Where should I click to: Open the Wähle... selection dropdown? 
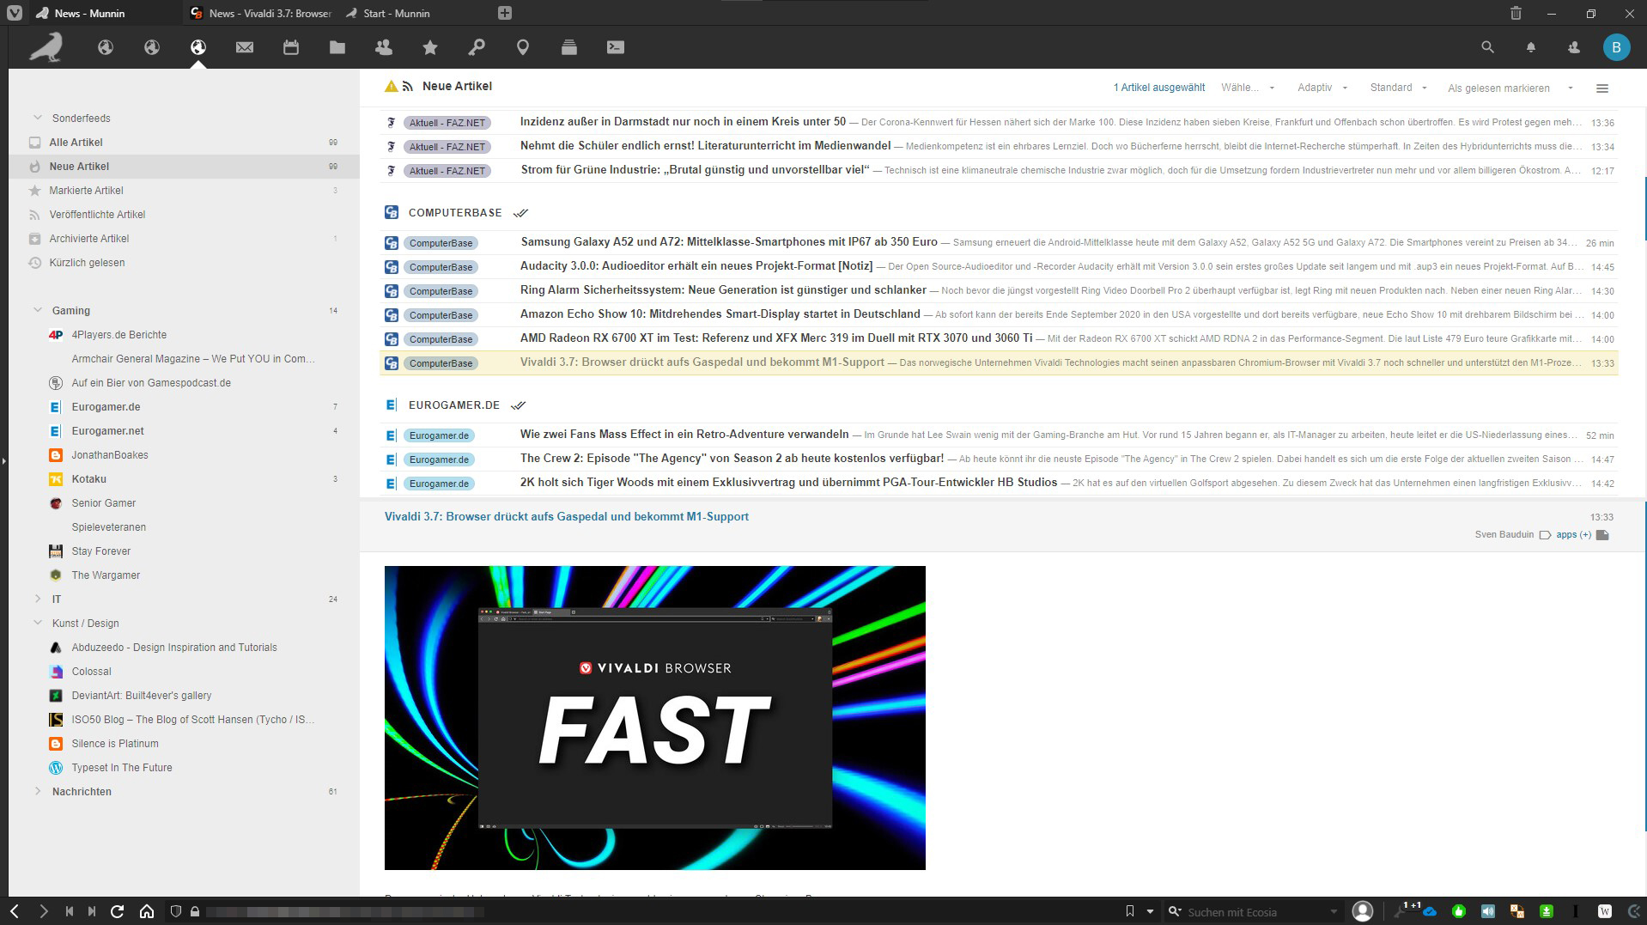1248,88
